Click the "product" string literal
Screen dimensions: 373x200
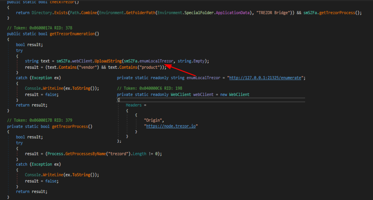(151, 67)
